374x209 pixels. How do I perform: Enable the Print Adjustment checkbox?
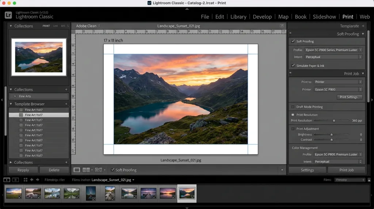[293, 129]
